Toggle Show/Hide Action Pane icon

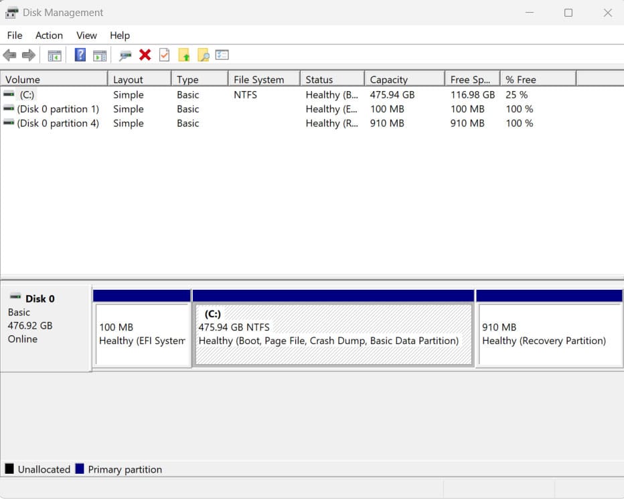pyautogui.click(x=100, y=56)
